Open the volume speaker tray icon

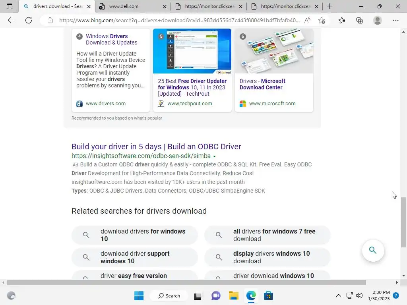point(359,295)
